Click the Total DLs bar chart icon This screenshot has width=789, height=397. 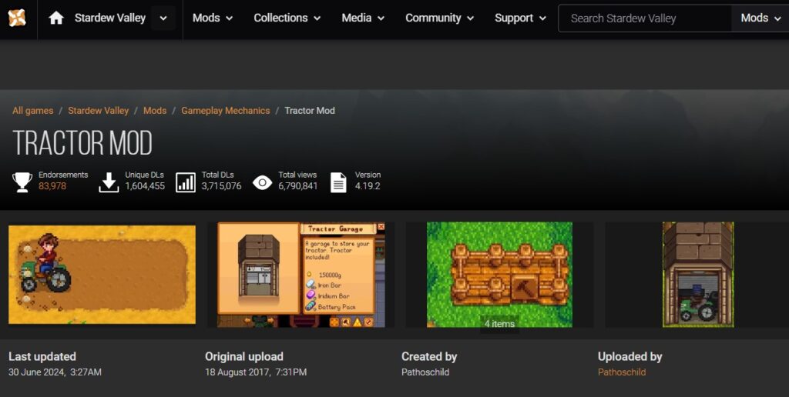point(186,182)
